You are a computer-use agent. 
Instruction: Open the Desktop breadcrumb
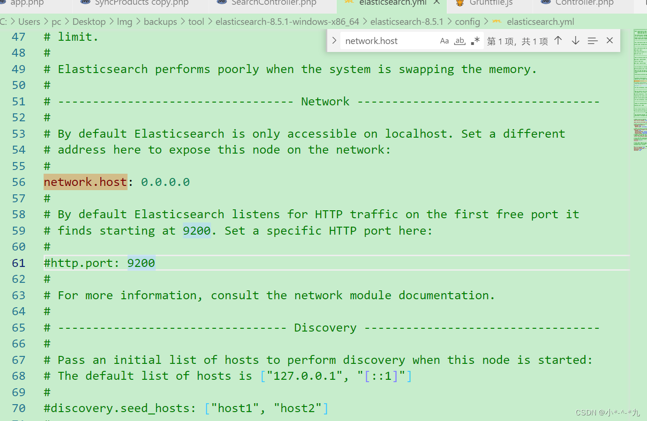tap(89, 22)
